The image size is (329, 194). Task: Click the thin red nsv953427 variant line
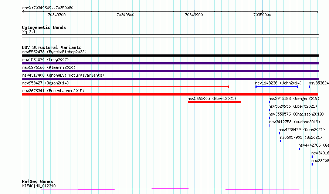(x=125, y=87)
